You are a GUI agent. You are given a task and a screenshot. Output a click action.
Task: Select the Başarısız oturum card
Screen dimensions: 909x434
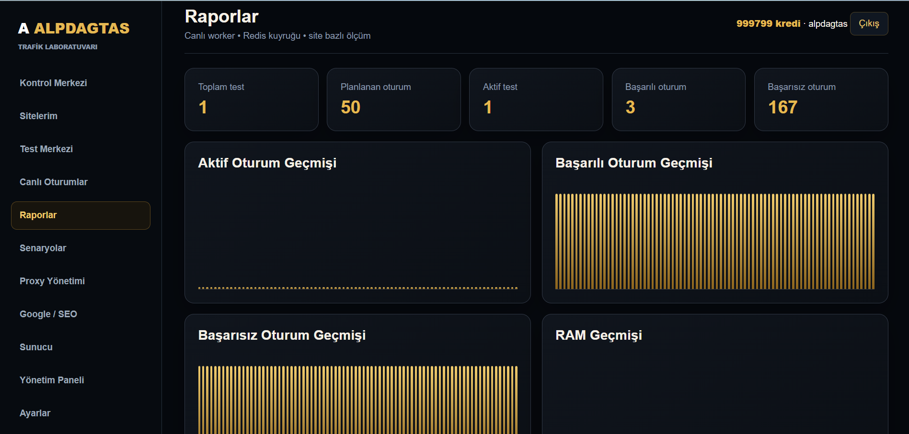tap(821, 100)
